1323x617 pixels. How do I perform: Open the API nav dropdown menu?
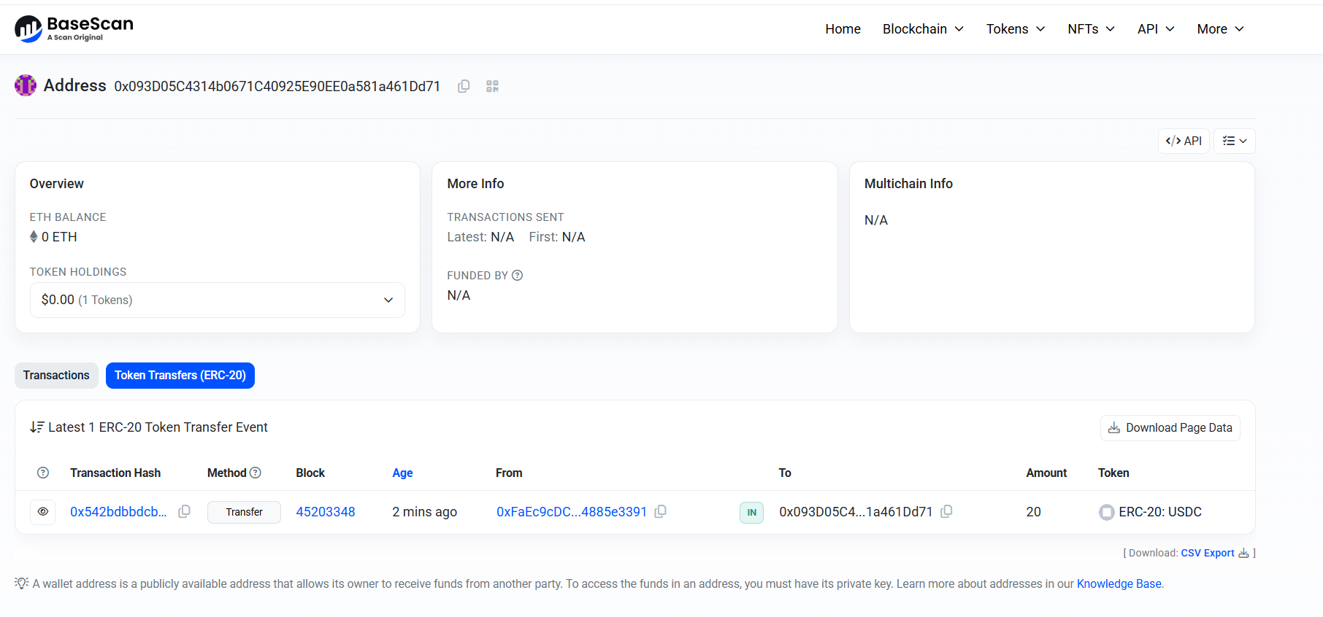1157,29
